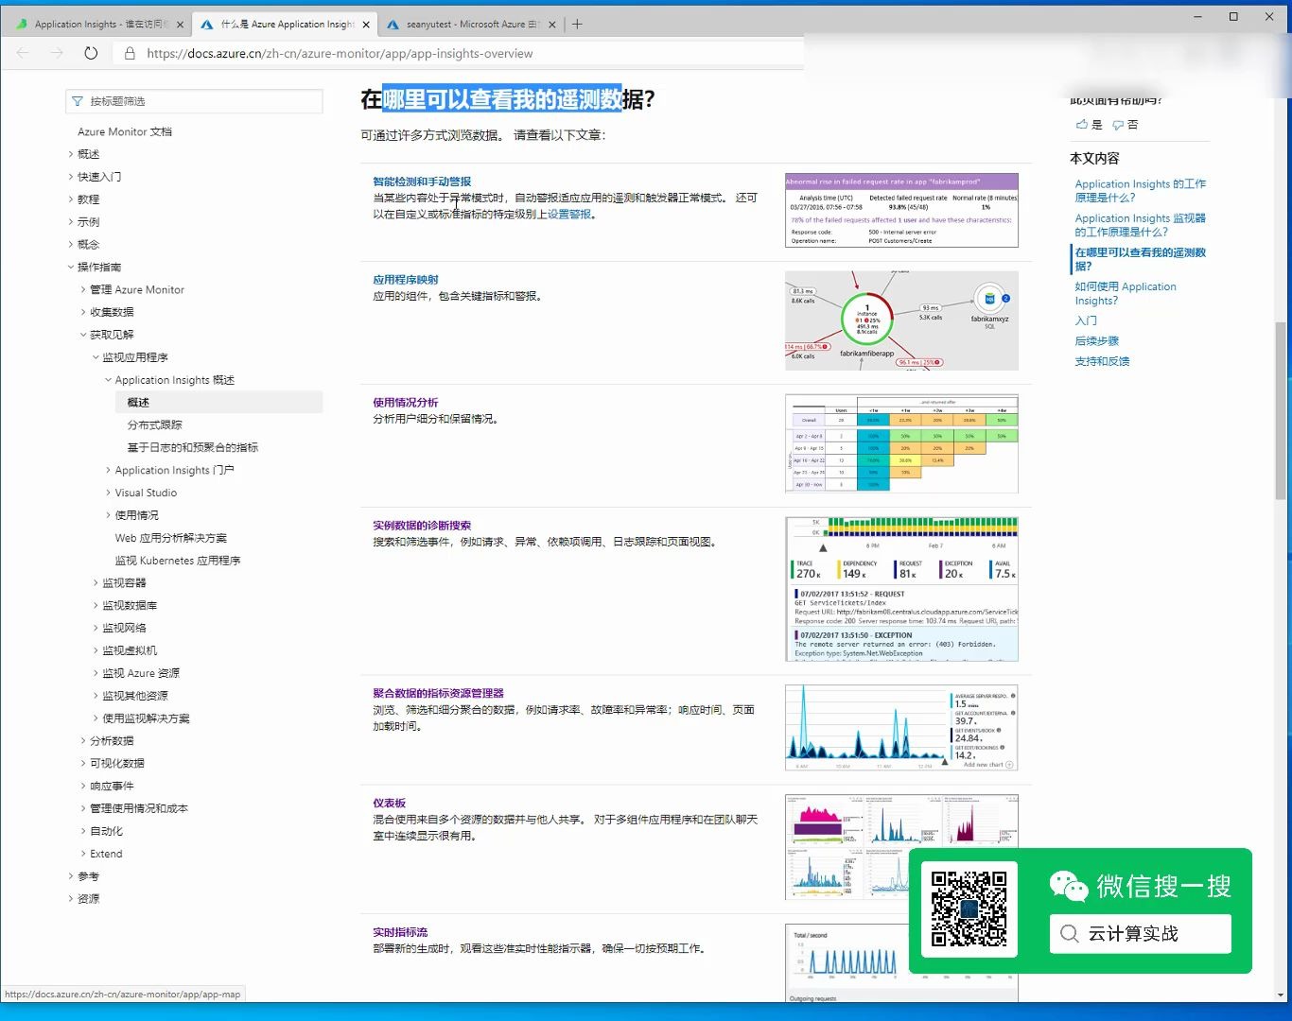Expand 监视容器 in sidebar

click(96, 583)
